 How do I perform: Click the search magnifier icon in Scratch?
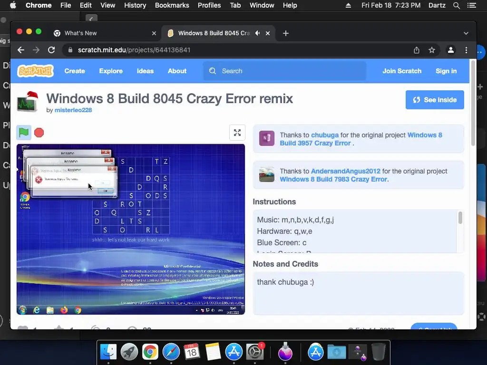click(213, 71)
